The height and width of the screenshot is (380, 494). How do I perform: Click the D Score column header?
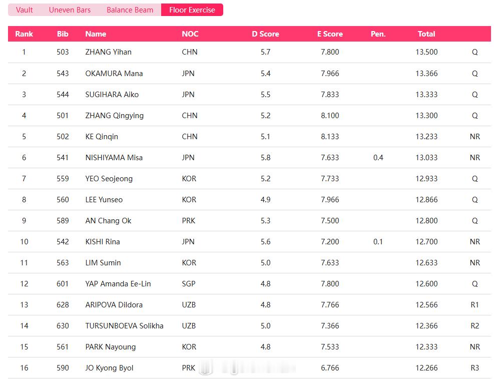click(265, 34)
